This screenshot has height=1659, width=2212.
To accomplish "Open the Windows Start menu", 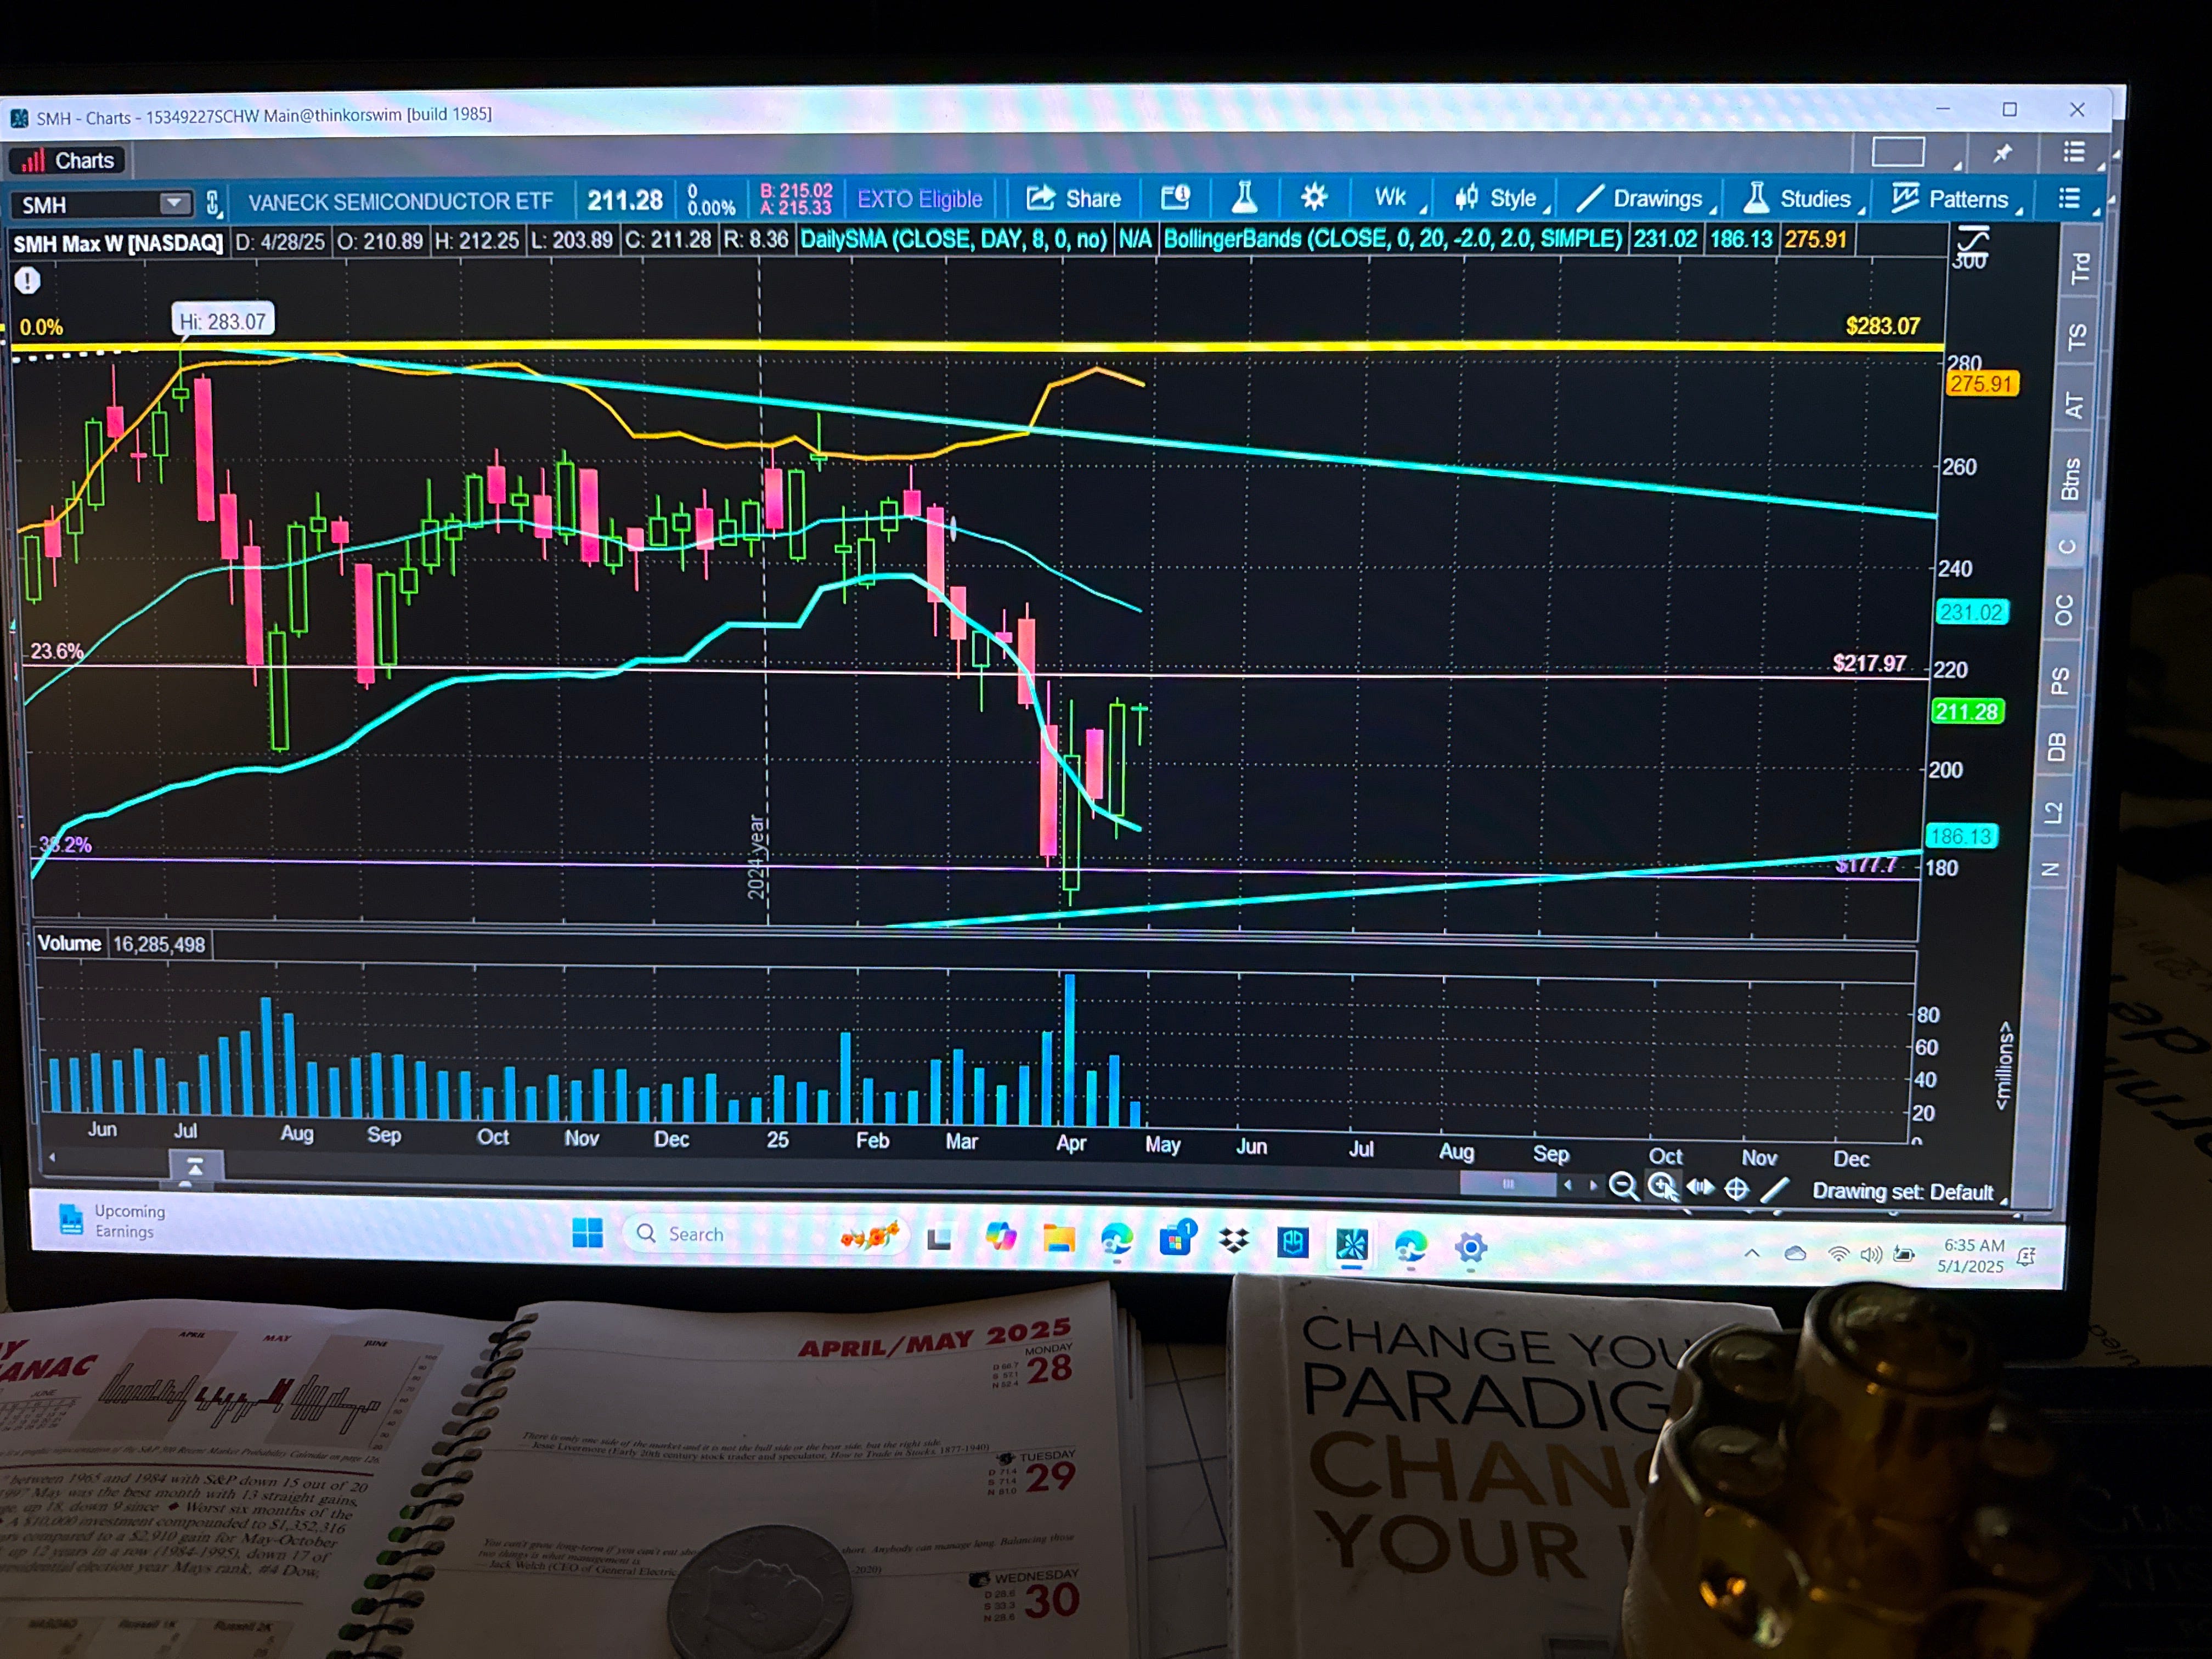I will (587, 1233).
